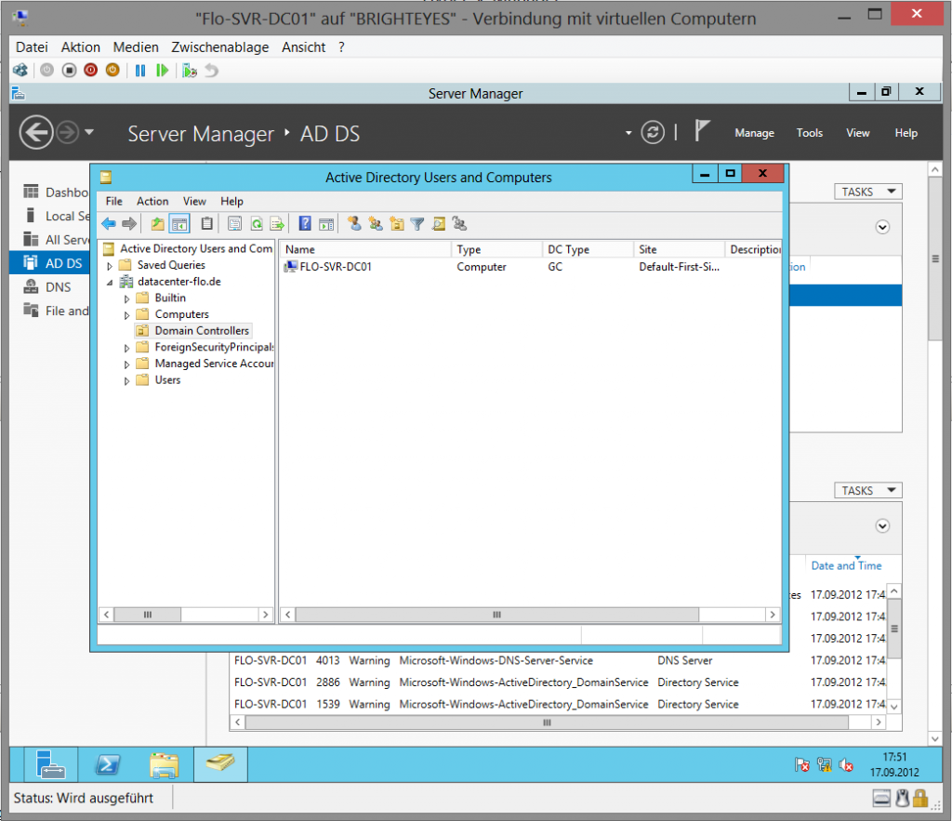Open the Manage menu in Server Manager
The image size is (952, 821).
(x=755, y=133)
